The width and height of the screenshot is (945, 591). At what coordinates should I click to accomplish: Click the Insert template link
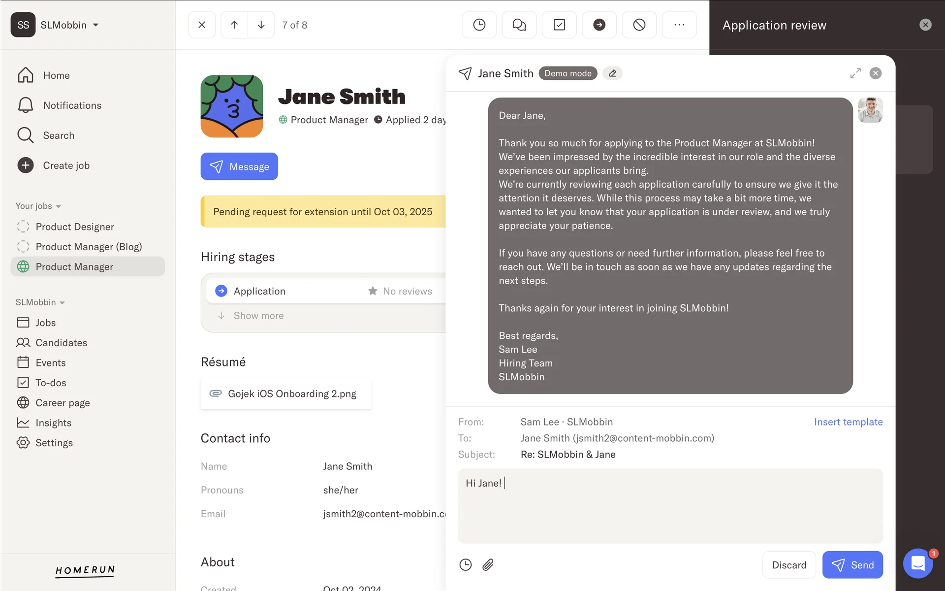pyautogui.click(x=848, y=422)
